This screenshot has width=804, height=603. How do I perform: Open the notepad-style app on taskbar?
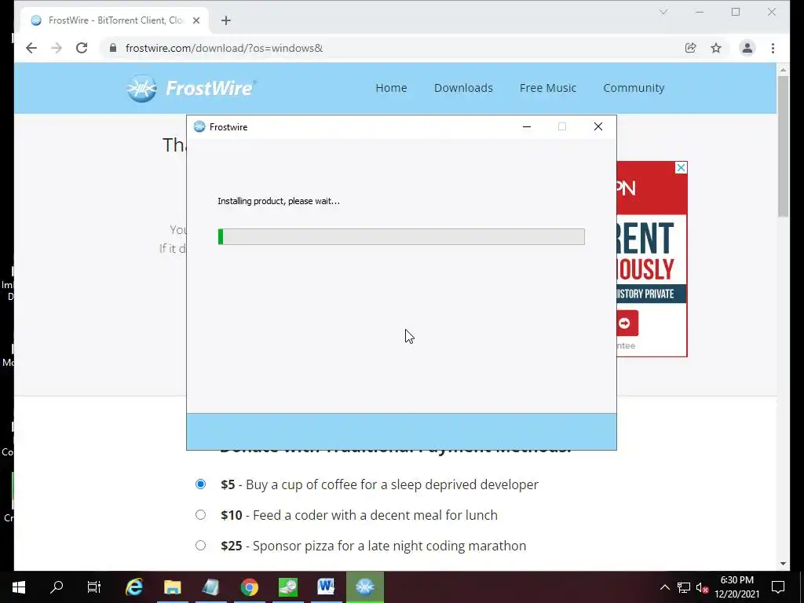coord(210,587)
